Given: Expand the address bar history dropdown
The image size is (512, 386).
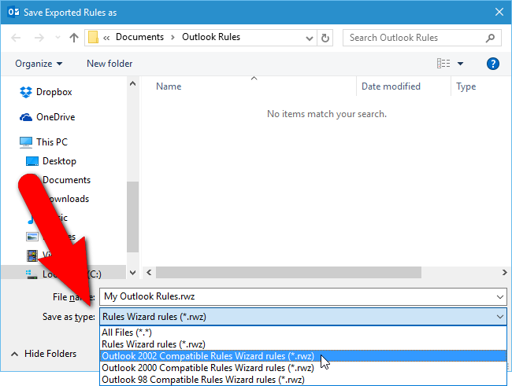Looking at the screenshot, I should pos(309,39).
